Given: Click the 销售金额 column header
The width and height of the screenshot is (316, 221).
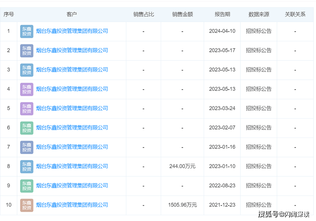Looking at the screenshot, I should pos(182,15).
